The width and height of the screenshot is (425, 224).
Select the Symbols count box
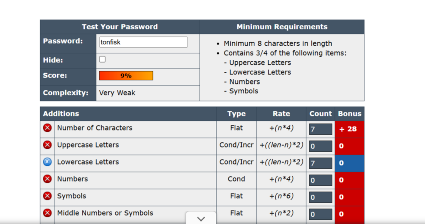[320, 197]
